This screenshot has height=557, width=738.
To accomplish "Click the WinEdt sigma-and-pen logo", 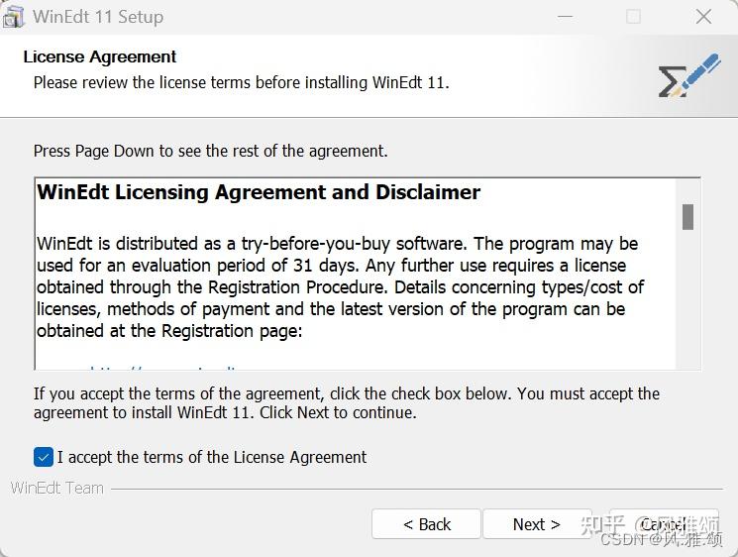I will 687,75.
